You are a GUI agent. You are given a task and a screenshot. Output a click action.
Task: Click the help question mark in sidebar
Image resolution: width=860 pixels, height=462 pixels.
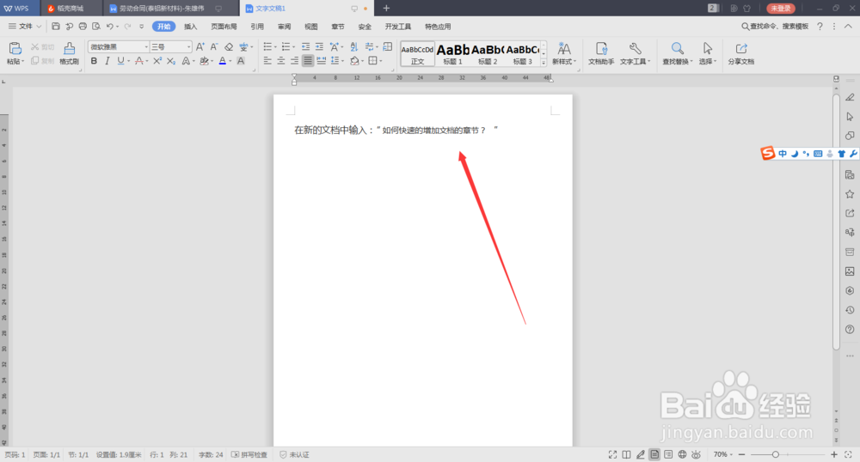click(850, 330)
